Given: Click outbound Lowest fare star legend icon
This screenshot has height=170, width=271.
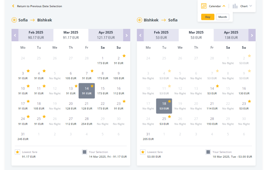Looking at the screenshot, I should tap(17, 152).
